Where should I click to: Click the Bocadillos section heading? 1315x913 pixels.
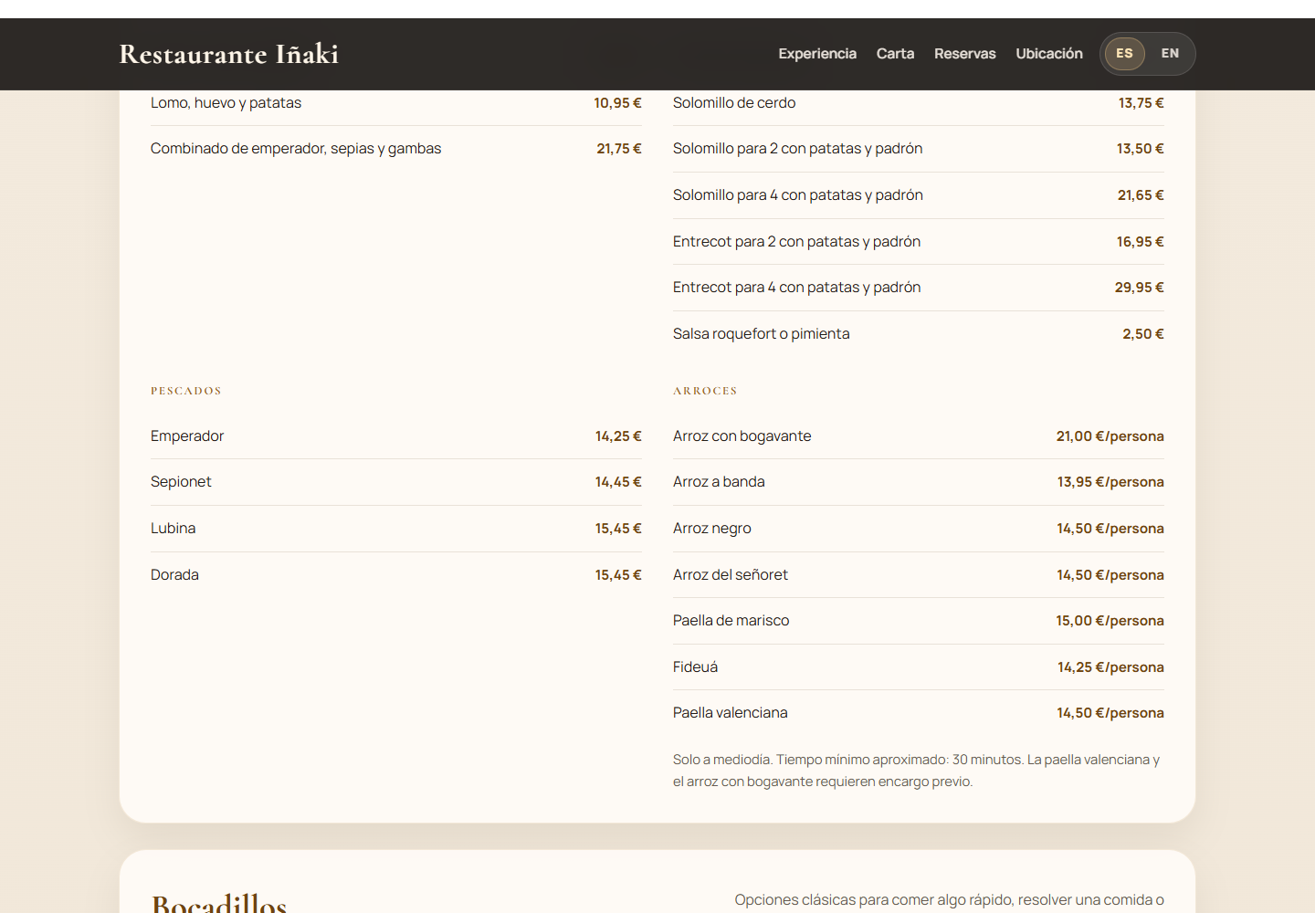(219, 904)
